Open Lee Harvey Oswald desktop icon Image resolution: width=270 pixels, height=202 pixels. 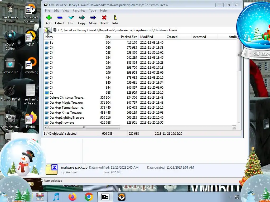pos(10,13)
